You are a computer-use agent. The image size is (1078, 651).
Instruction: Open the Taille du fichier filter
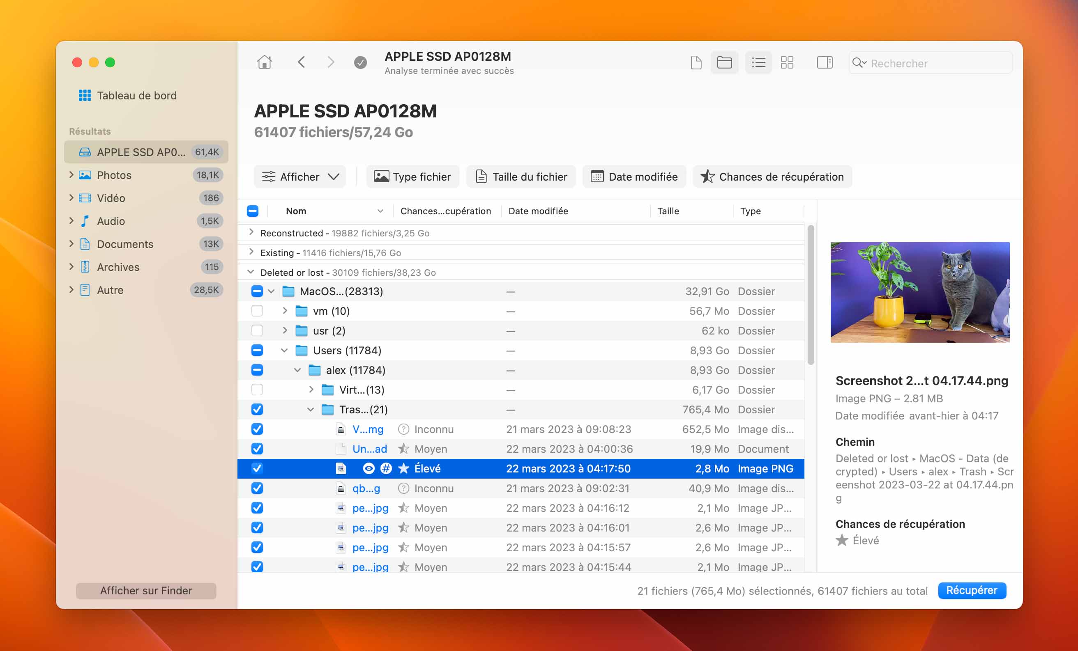(521, 177)
